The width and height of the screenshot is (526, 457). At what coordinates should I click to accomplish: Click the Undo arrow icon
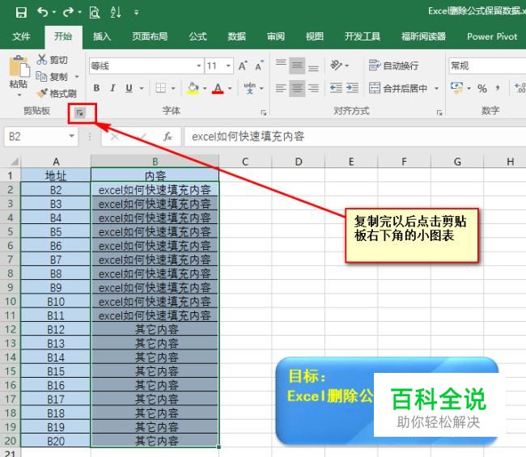tap(43, 12)
